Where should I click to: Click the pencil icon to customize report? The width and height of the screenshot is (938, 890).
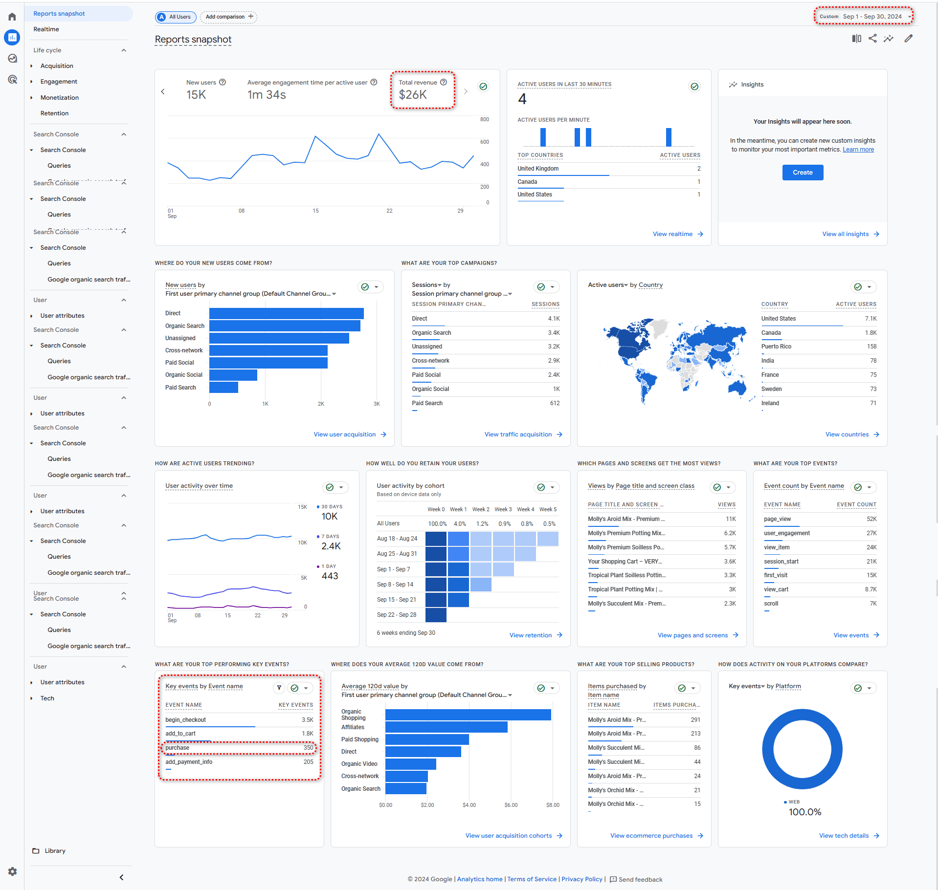click(x=908, y=38)
